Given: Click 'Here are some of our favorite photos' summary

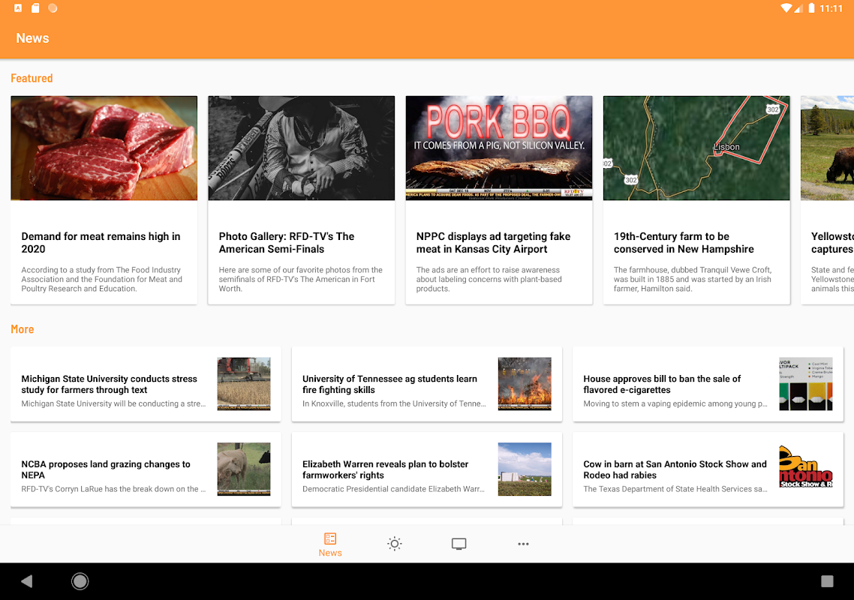Looking at the screenshot, I should pyautogui.click(x=301, y=279).
